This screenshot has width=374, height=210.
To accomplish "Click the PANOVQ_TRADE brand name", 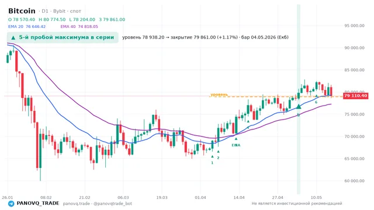I will point(38,204).
